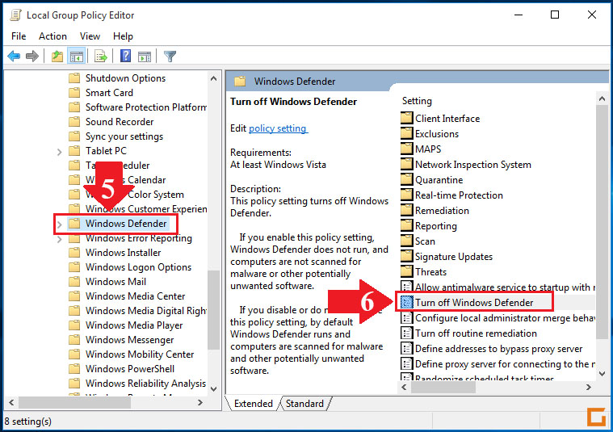Expand the Tablet PC tree node
The image size is (613, 432).
click(x=60, y=152)
